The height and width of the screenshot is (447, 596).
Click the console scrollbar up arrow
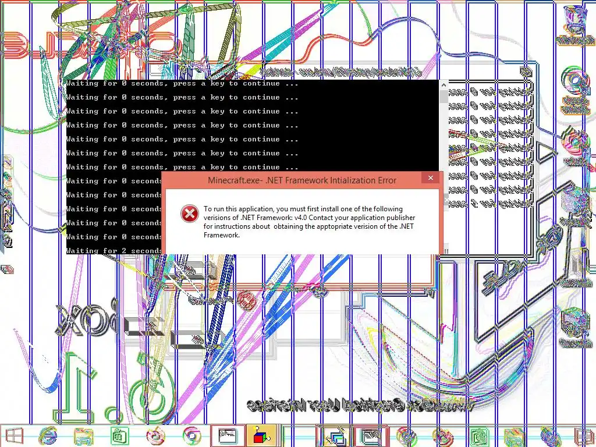[444, 86]
